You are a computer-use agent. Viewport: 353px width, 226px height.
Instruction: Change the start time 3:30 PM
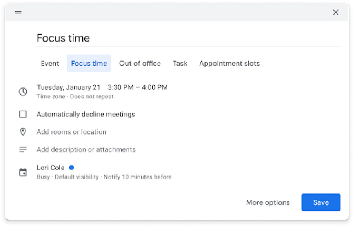pyautogui.click(x=121, y=87)
